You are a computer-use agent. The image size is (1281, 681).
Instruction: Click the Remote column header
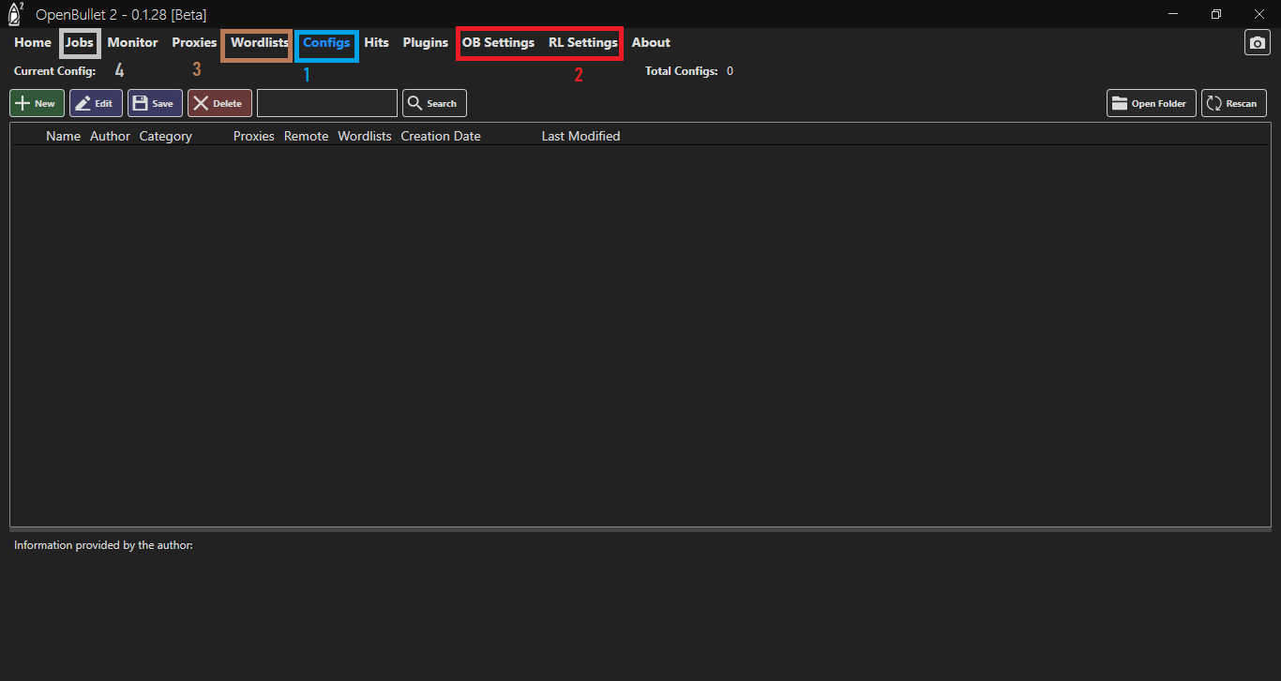point(307,136)
